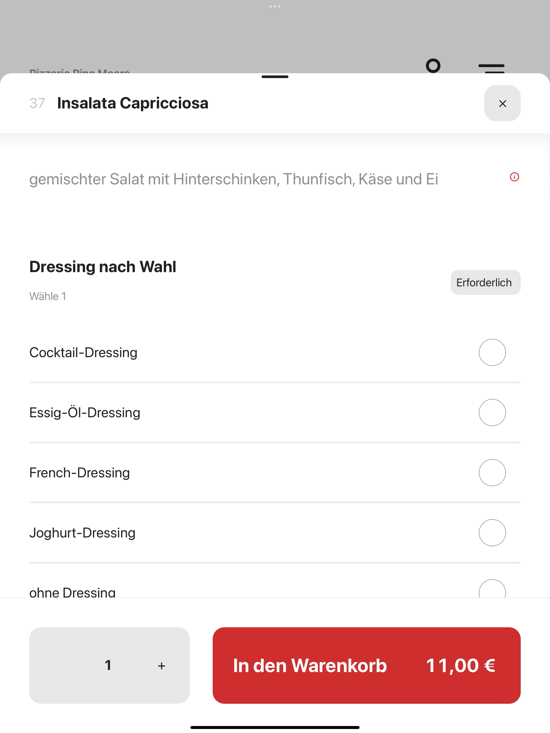The height and width of the screenshot is (733, 550).
Task: Tap the Cocktail-Dressing label text
Action: (83, 352)
